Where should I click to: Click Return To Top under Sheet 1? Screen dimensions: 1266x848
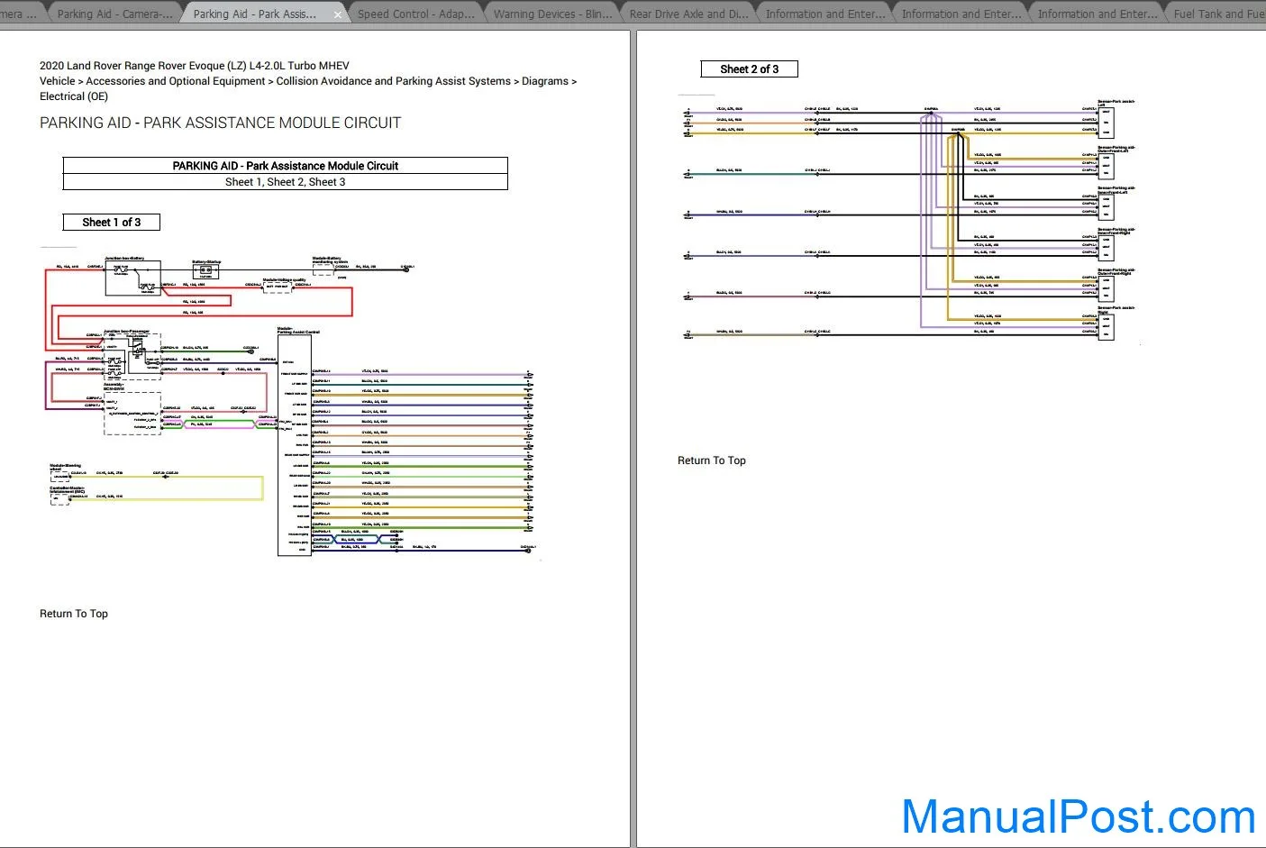tap(74, 614)
